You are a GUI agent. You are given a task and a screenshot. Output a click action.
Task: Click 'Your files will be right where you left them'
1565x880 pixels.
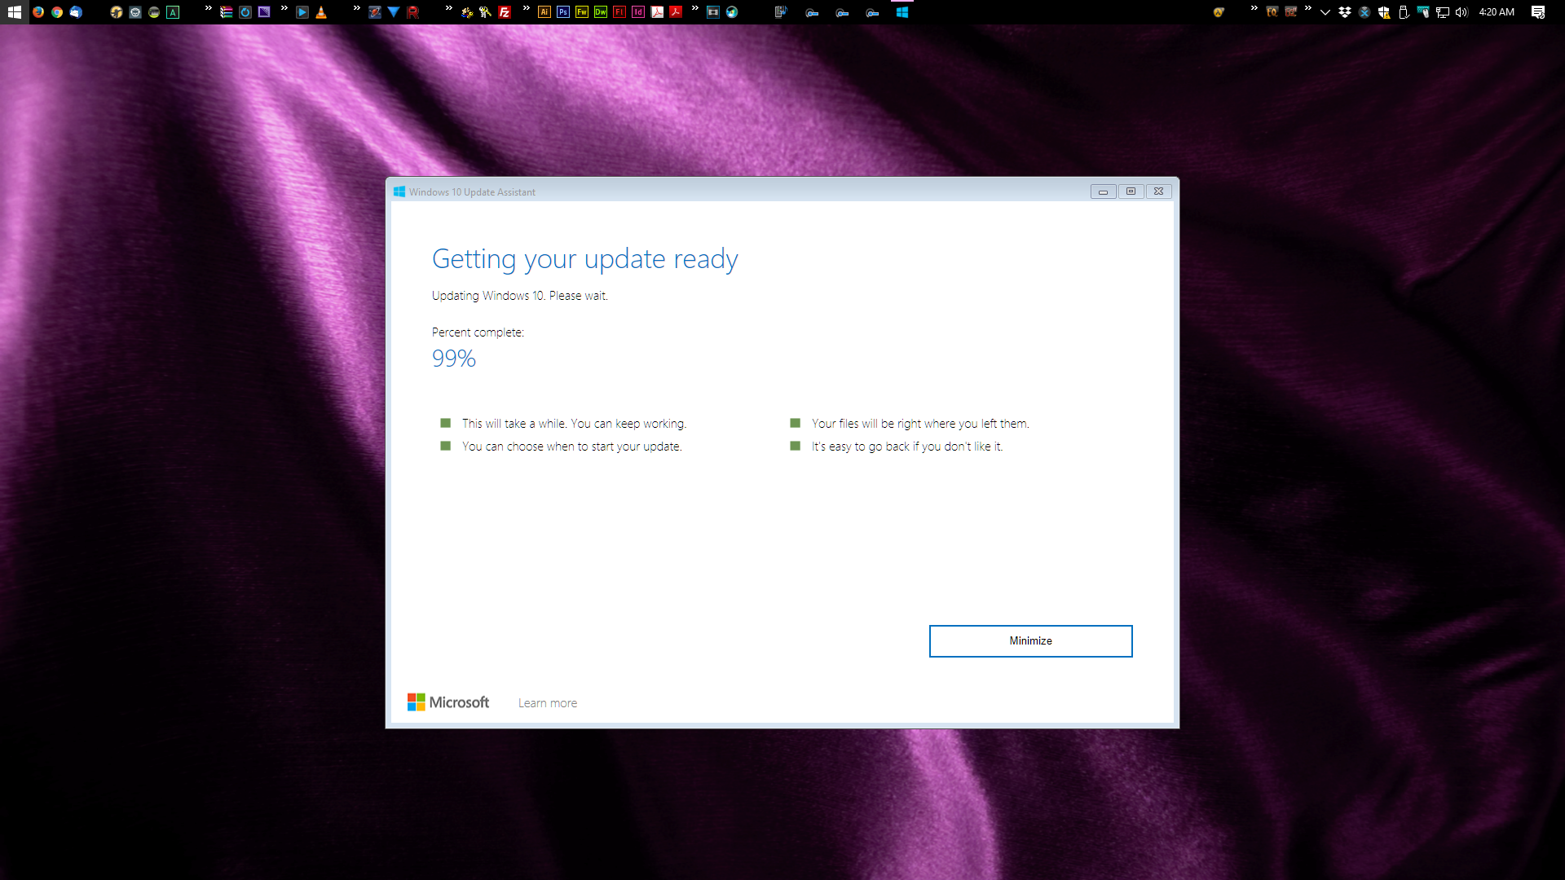(920, 424)
